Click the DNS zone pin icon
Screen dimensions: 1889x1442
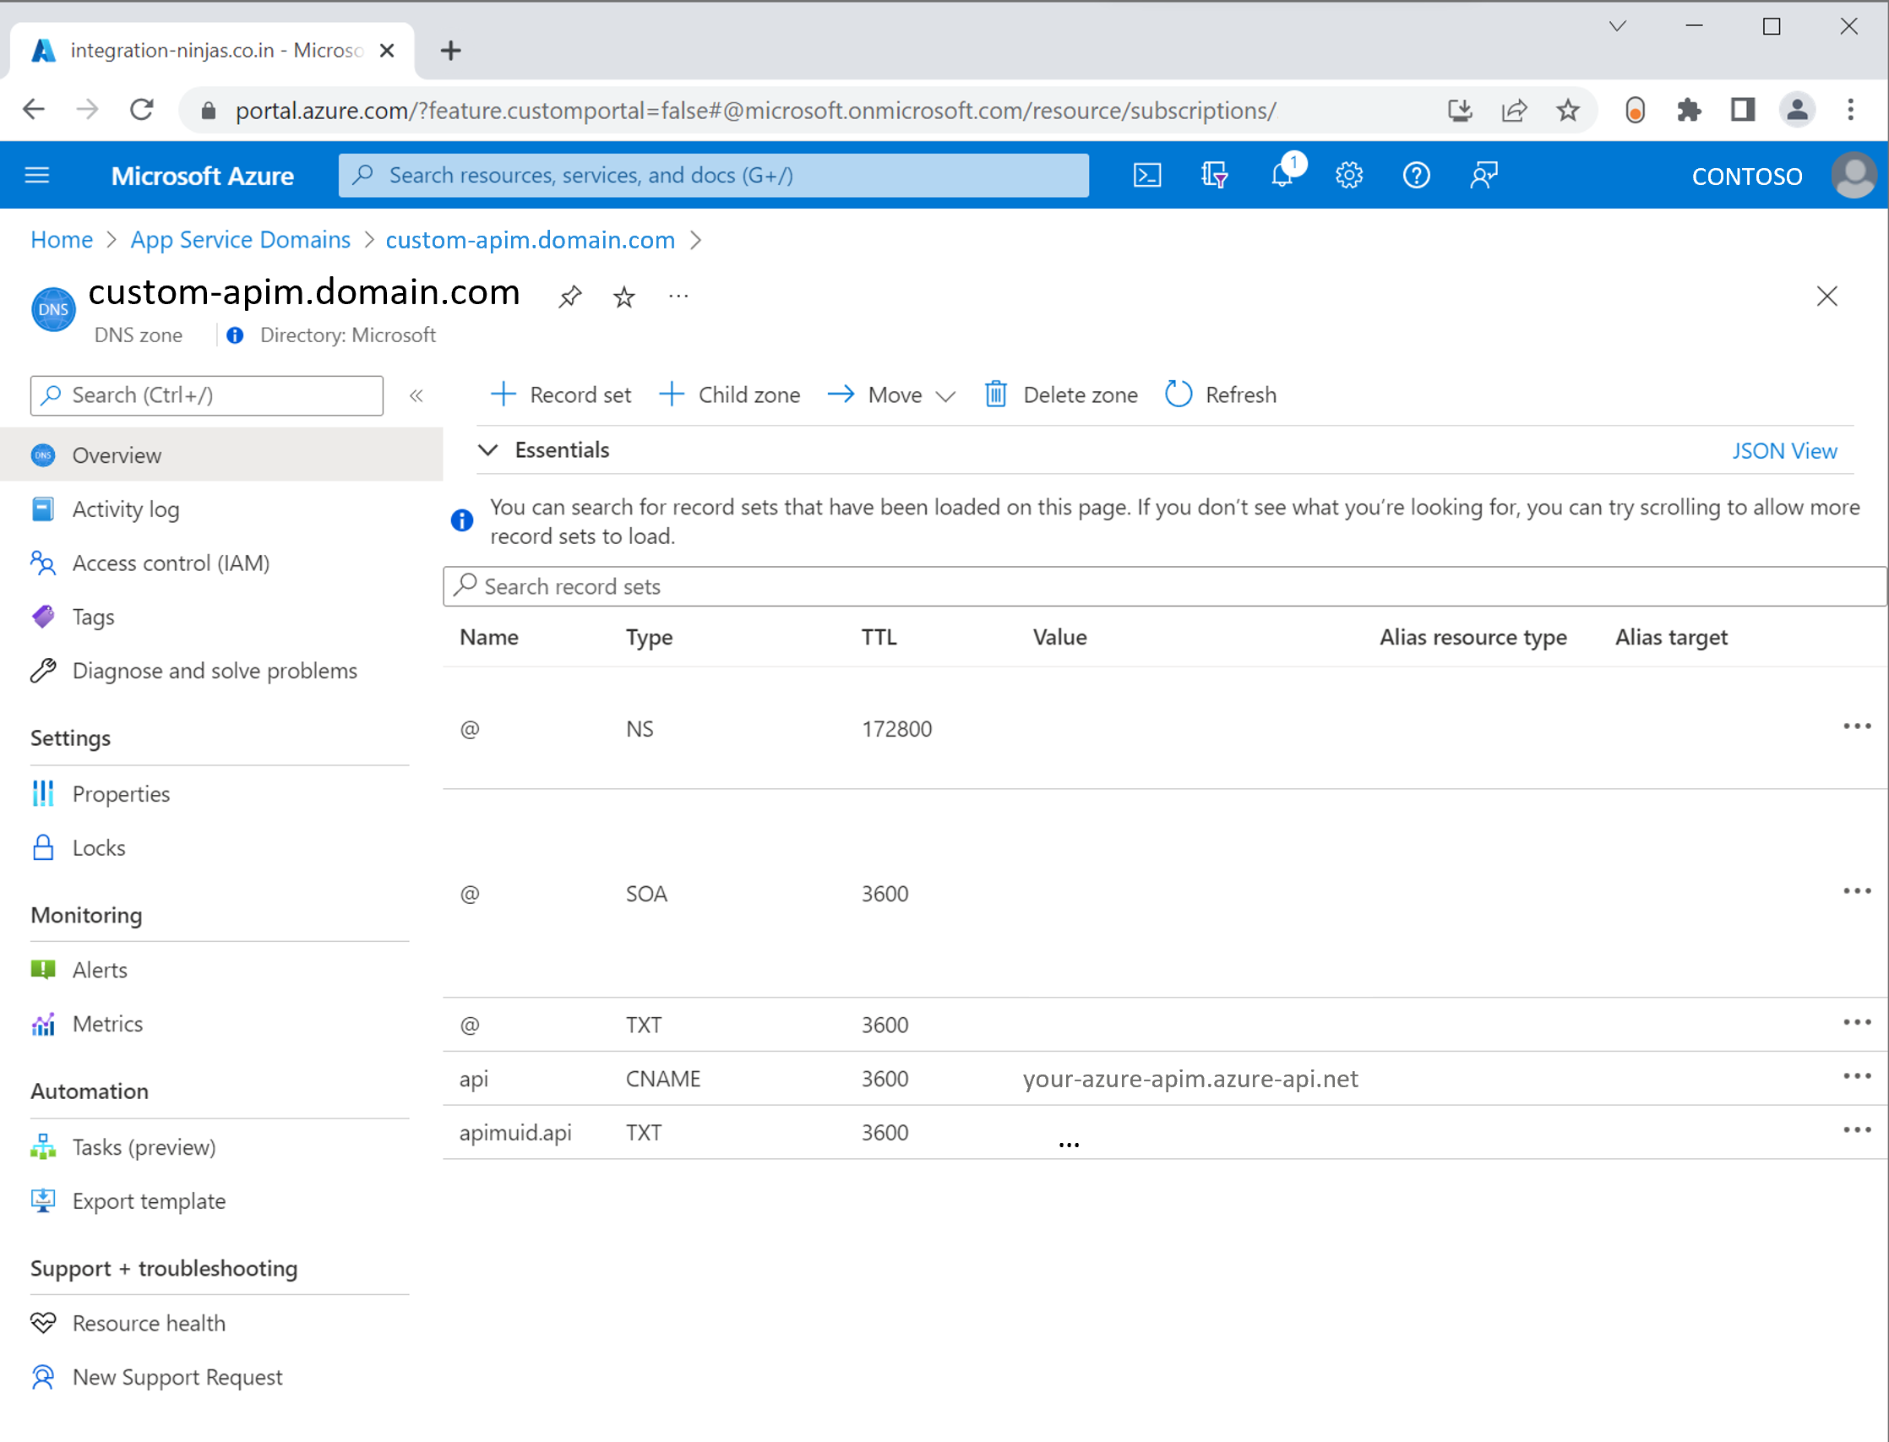(x=568, y=296)
